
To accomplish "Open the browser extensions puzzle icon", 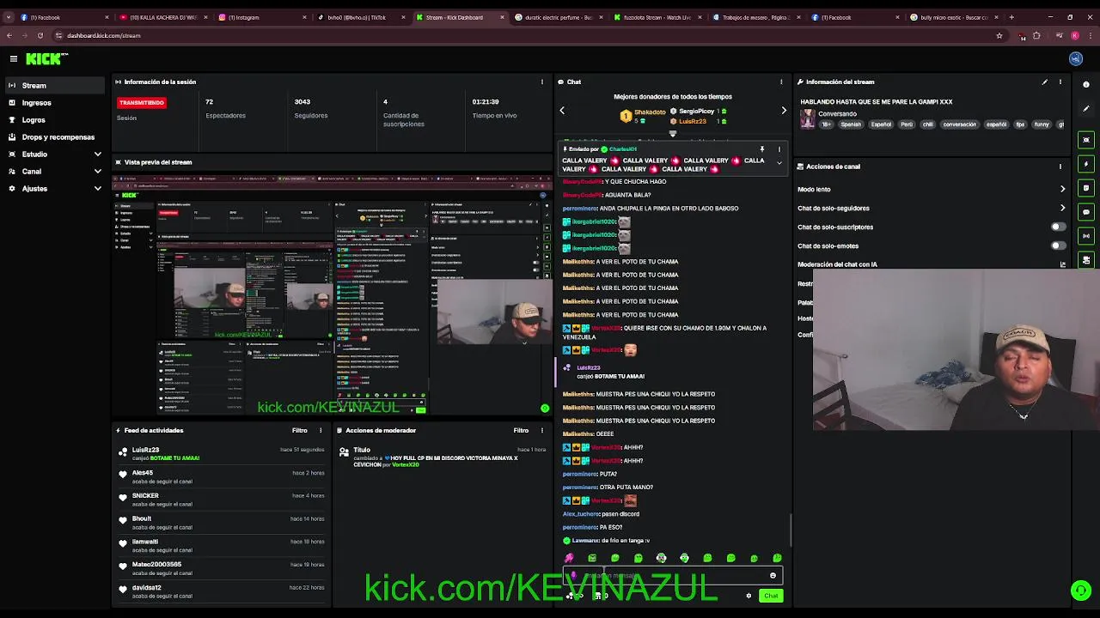I will (x=1037, y=36).
